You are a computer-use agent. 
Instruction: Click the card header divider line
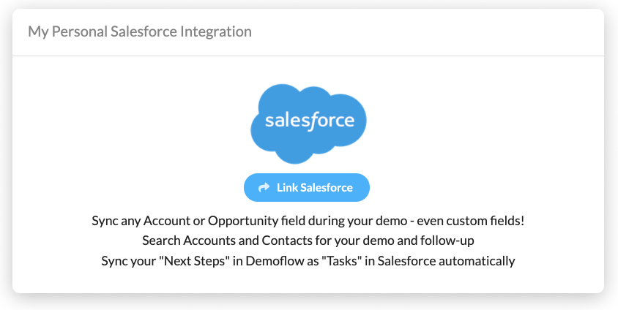[x=308, y=56]
